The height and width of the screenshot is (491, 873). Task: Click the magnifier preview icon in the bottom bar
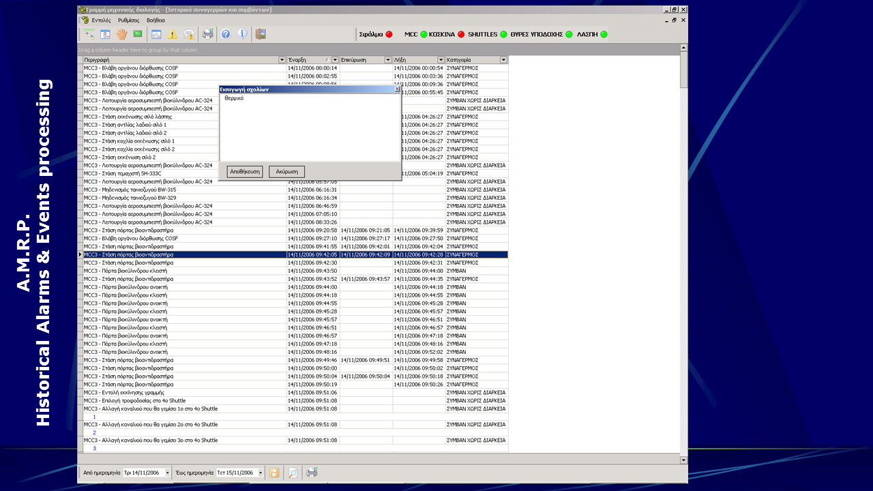pos(293,473)
